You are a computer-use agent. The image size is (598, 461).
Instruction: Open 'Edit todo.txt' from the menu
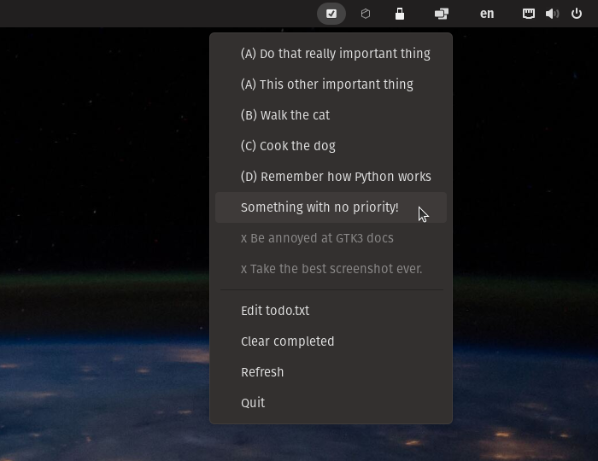click(x=275, y=311)
